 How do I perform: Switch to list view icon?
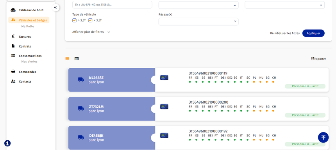[67, 58]
